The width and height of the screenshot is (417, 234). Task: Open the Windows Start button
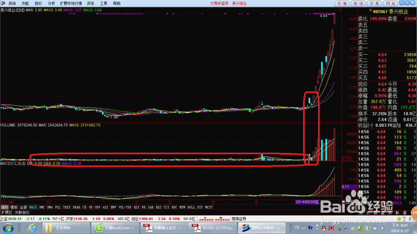8,228
